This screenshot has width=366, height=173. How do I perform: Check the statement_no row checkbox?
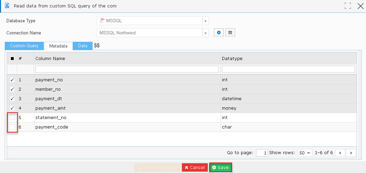pos(12,117)
